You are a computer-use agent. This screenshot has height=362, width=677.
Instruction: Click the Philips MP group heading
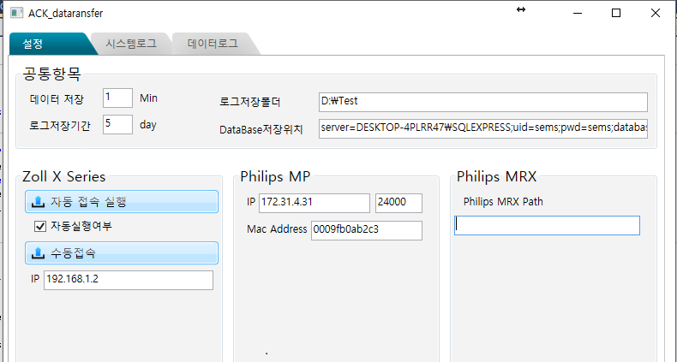(275, 176)
